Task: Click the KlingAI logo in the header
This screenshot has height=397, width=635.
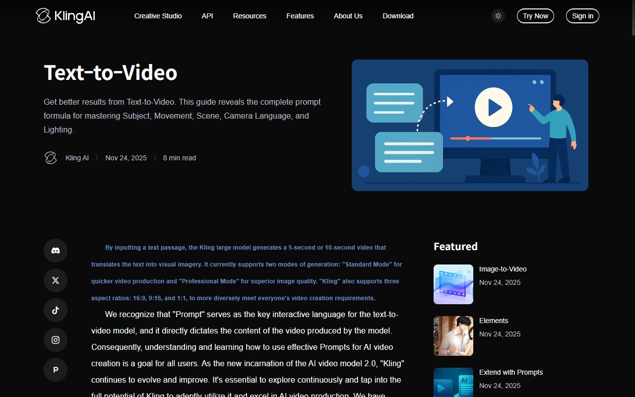Action: point(65,16)
